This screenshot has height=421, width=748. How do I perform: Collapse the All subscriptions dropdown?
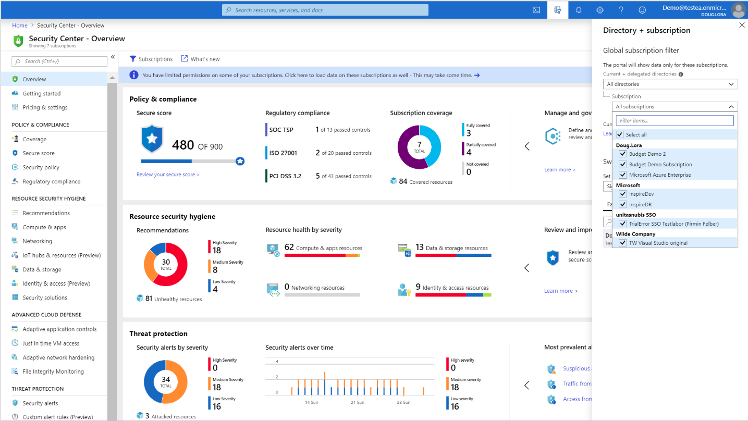pos(675,107)
